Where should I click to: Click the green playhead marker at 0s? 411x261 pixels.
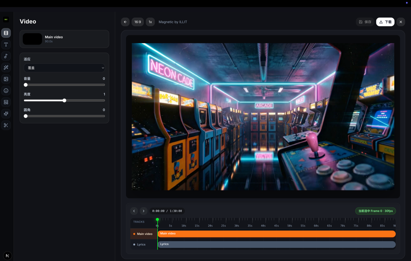(157, 219)
